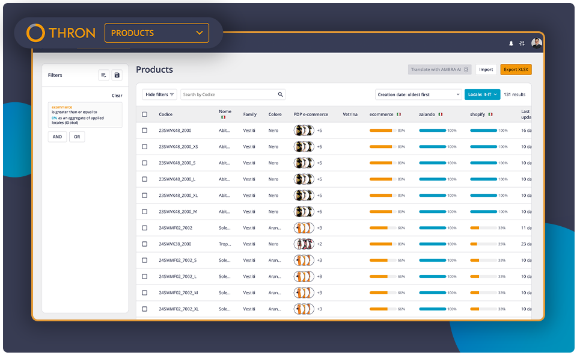This screenshot has height=355, width=577.
Task: Click the Export XLSX button
Action: tap(516, 70)
